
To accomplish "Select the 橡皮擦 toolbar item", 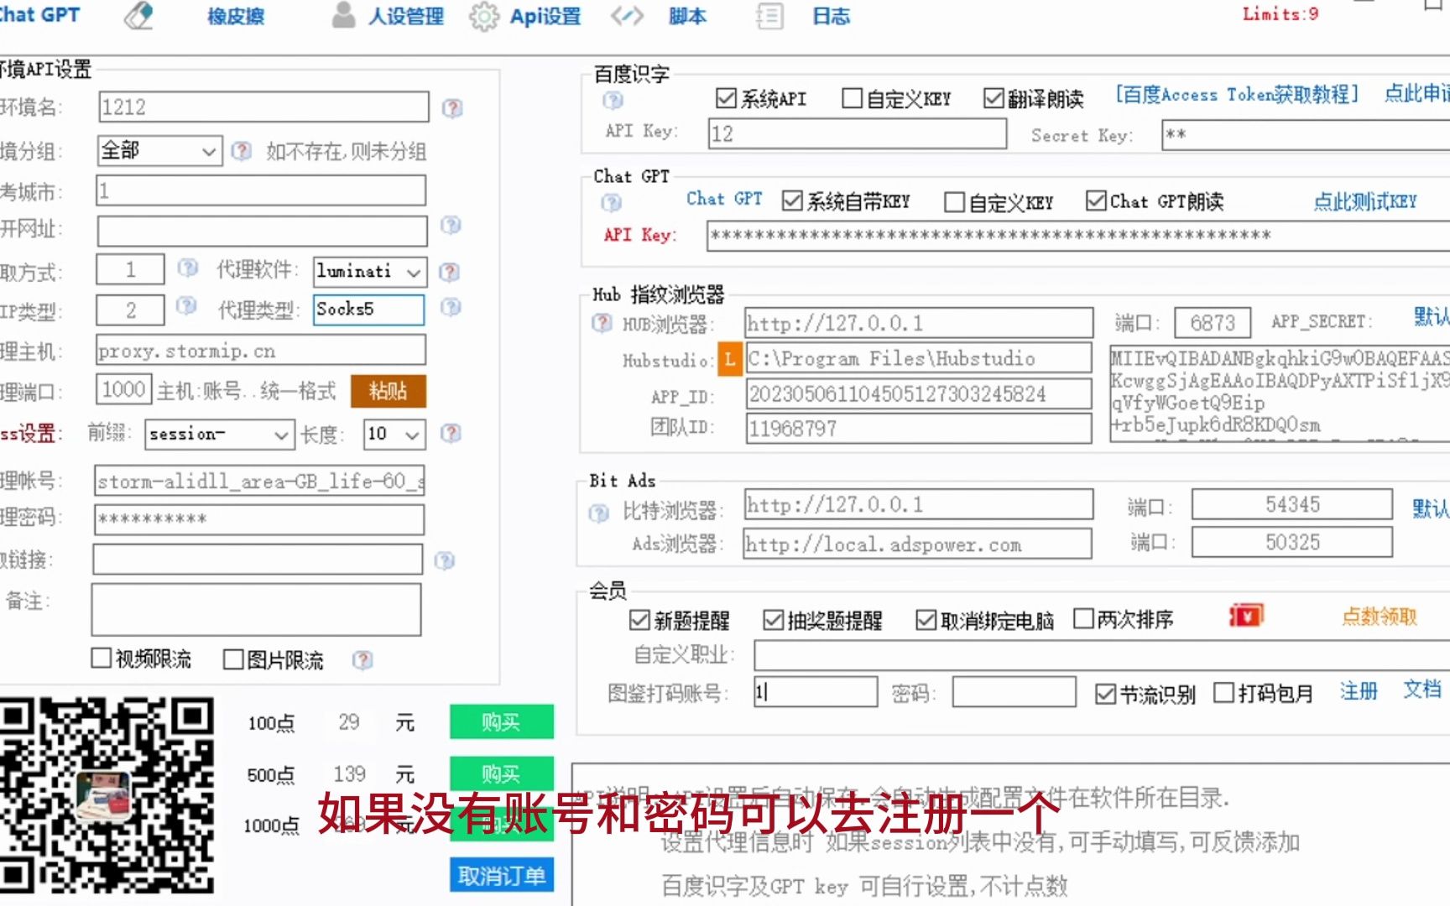I will pos(236,16).
